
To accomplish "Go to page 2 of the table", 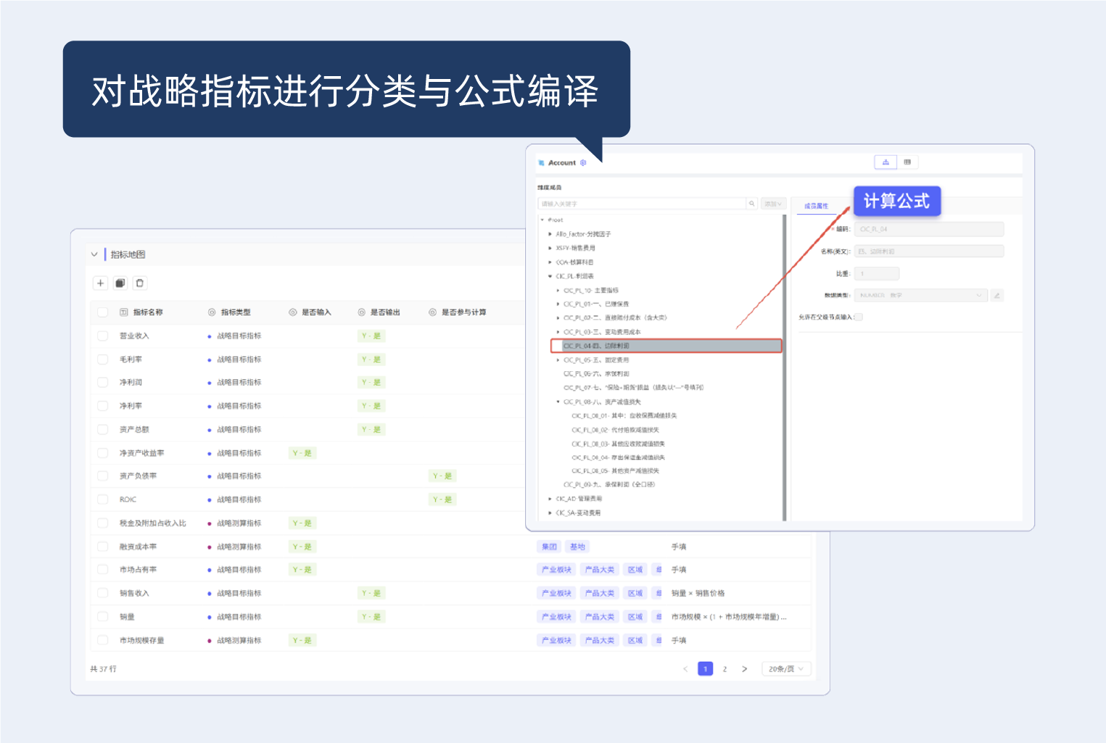I will click(x=725, y=669).
